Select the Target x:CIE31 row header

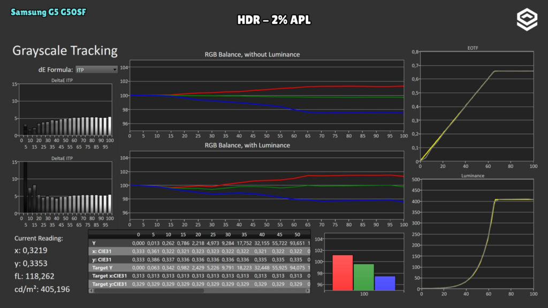pyautogui.click(x=110, y=276)
